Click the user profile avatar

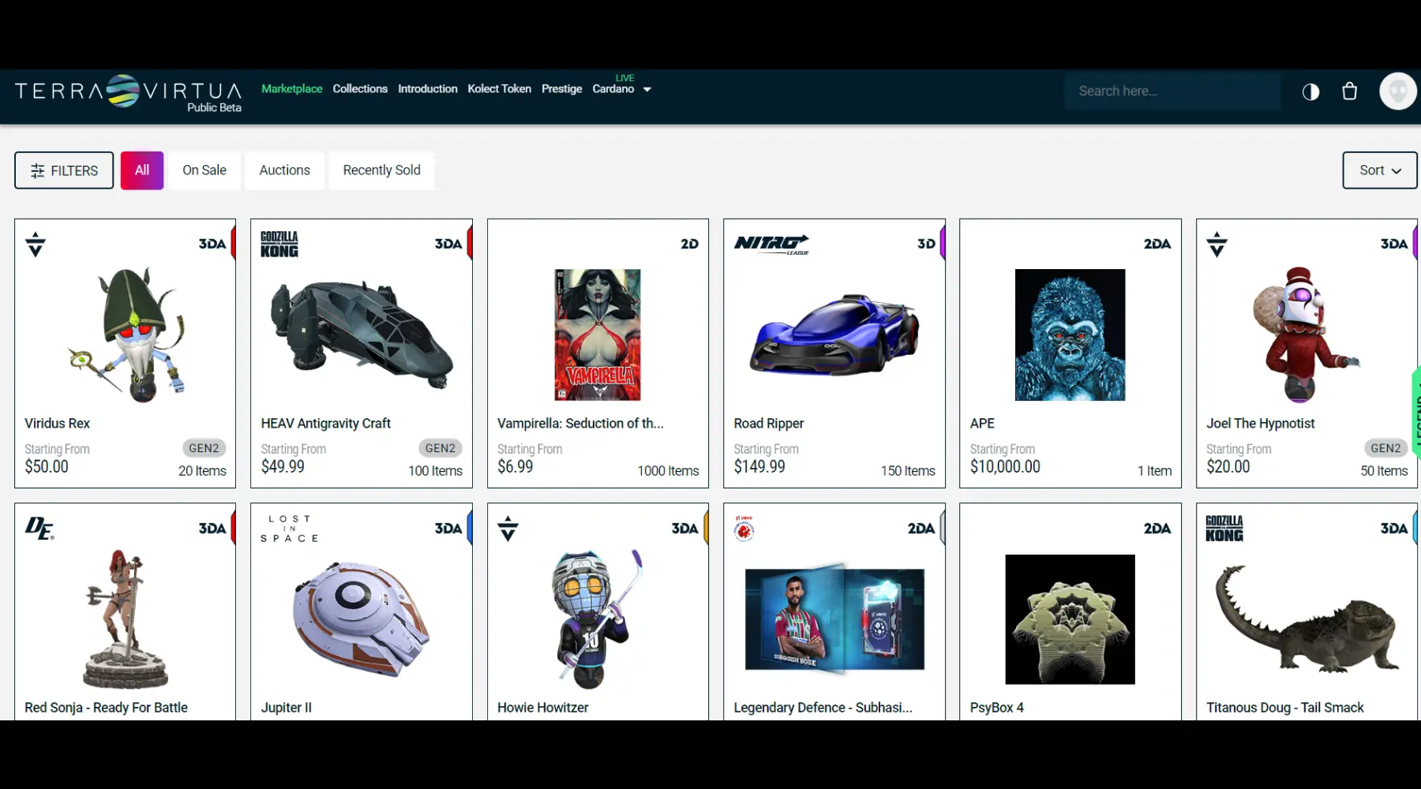click(x=1397, y=92)
